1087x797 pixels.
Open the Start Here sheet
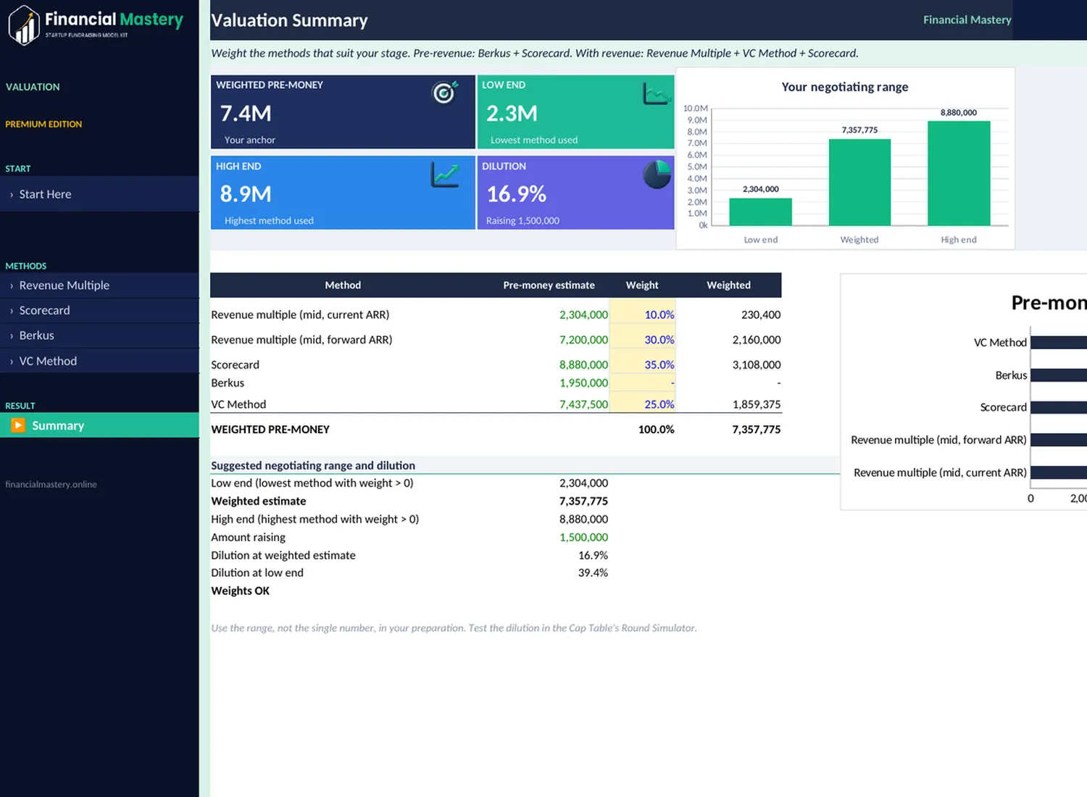pos(99,194)
